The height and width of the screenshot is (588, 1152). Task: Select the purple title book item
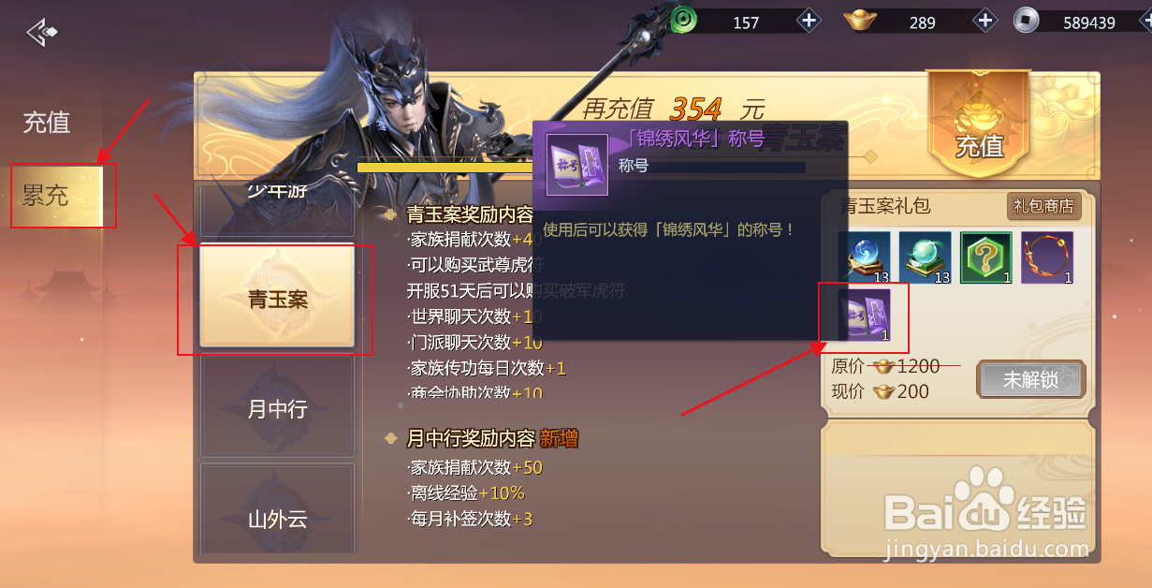point(864,315)
